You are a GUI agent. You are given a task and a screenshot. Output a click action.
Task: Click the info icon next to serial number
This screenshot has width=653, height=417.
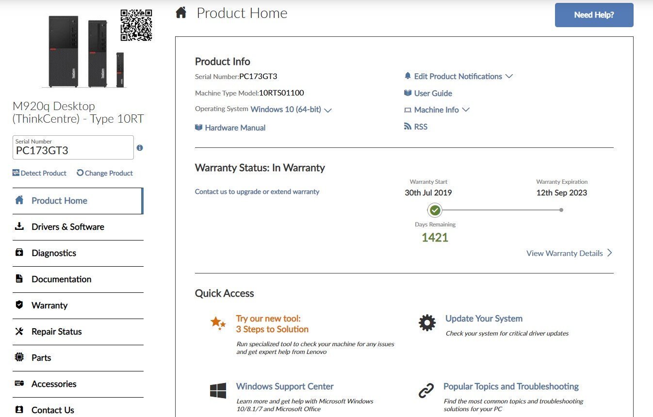140,148
